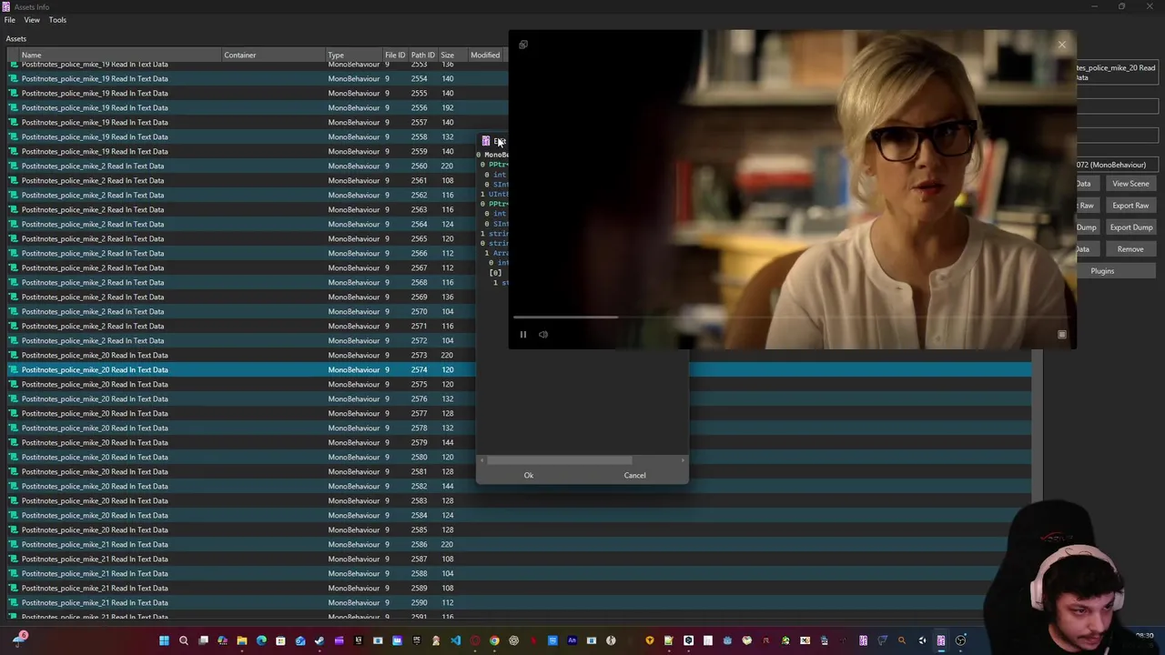This screenshot has width=1165, height=655.
Task: Open Steam from taskbar
Action: point(319,640)
